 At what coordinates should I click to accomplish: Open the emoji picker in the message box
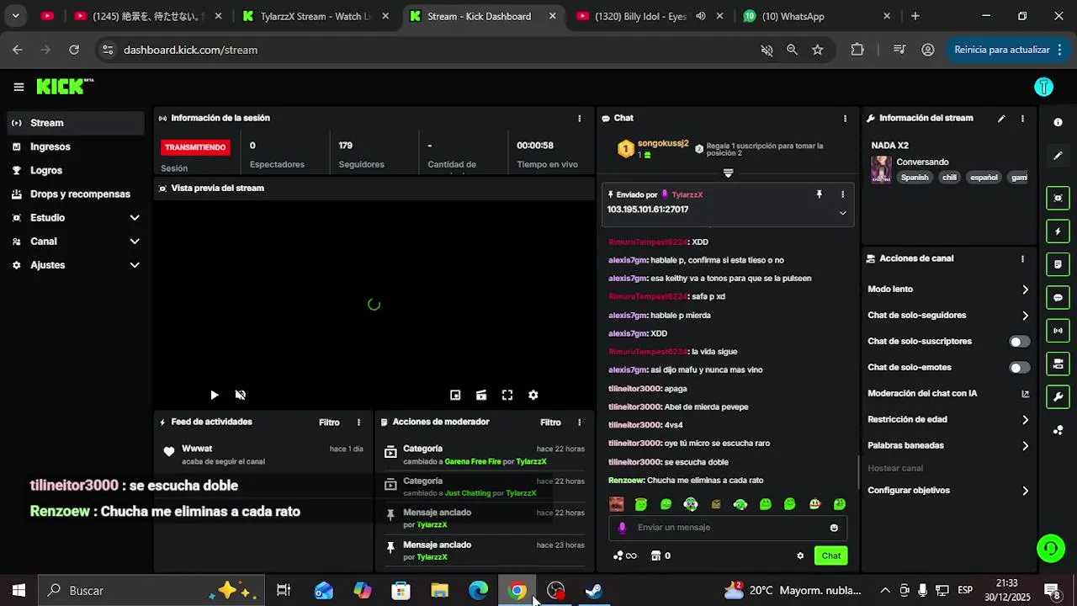834,528
